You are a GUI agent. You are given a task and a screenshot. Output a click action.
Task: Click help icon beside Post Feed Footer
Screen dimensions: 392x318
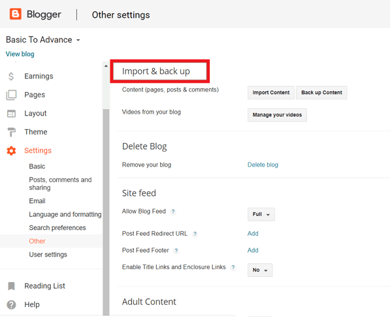176,250
